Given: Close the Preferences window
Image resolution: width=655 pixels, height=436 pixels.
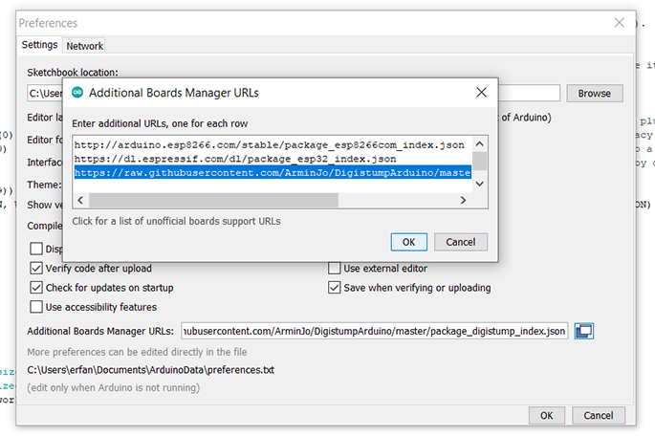Looking at the screenshot, I should [x=621, y=23].
